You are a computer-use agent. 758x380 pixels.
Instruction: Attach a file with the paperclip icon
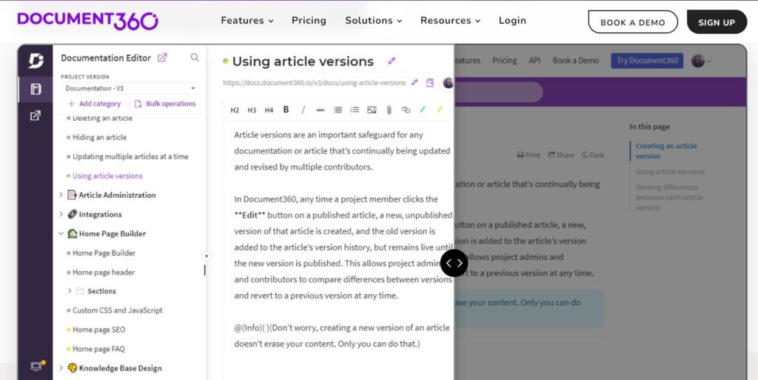389,110
